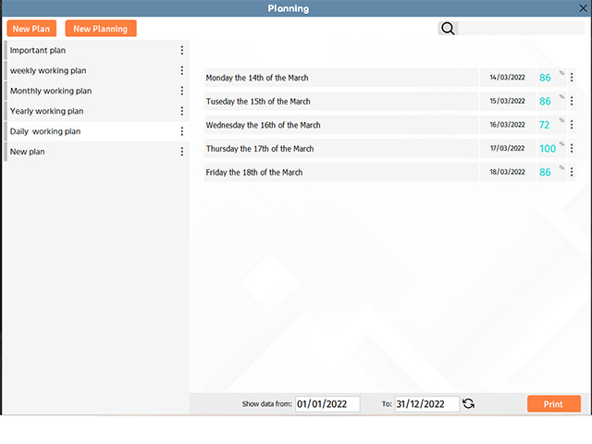Select Yearly working plan
Image resolution: width=592 pixels, height=444 pixels.
tap(96, 111)
